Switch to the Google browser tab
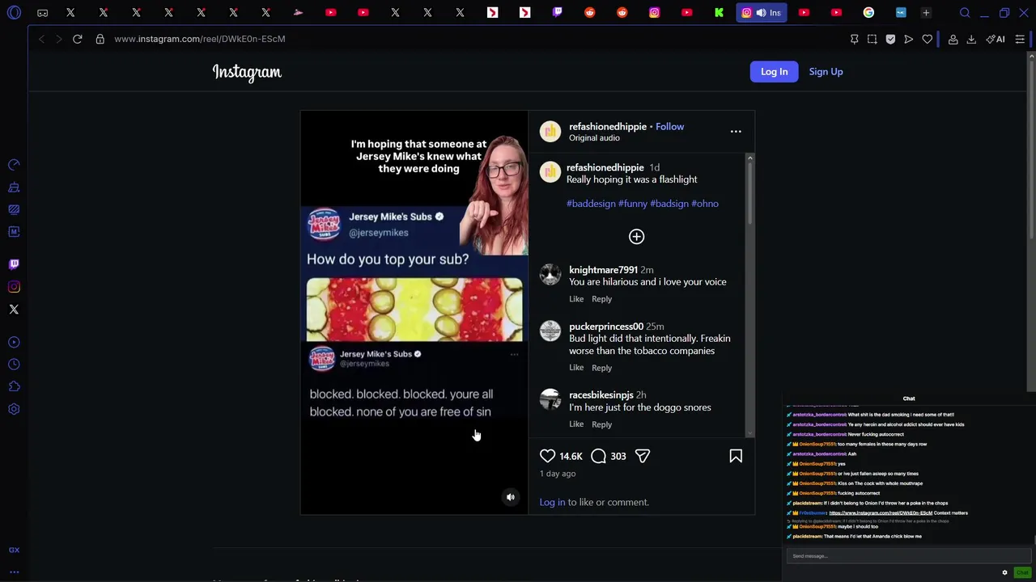 (868, 13)
